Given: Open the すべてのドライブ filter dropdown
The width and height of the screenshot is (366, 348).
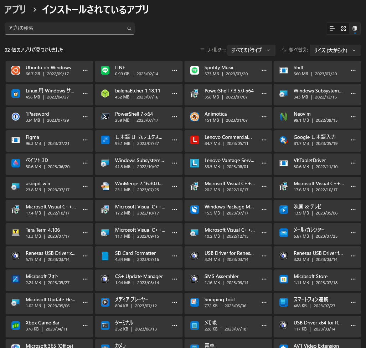Looking at the screenshot, I should pos(251,50).
